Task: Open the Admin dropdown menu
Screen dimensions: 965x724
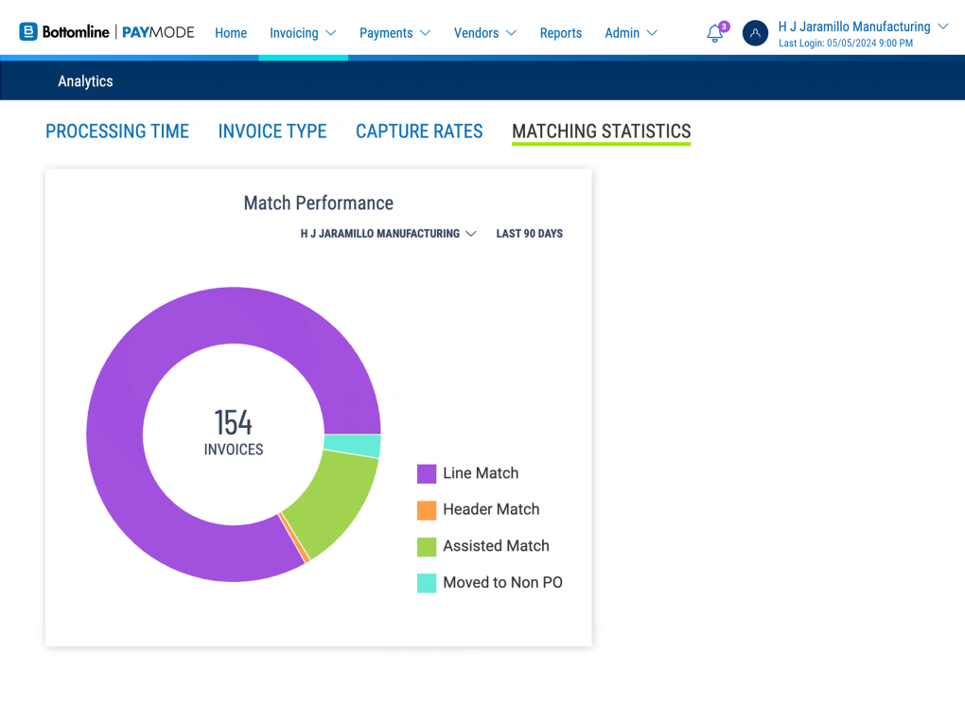Action: coord(630,33)
